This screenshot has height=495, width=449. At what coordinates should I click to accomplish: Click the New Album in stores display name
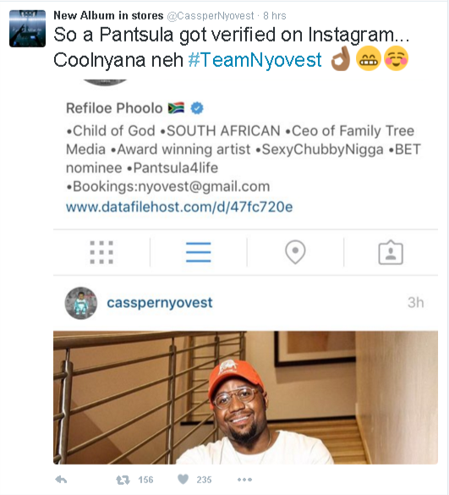point(108,15)
